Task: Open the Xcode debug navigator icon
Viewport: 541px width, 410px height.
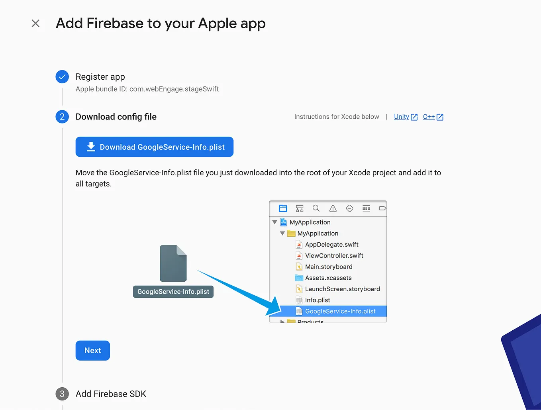Action: click(x=367, y=208)
